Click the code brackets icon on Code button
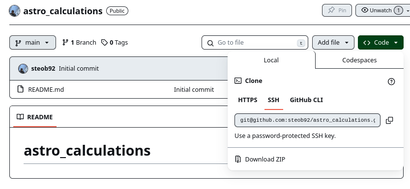Screen dimensions: 410x189 click(x=367, y=43)
